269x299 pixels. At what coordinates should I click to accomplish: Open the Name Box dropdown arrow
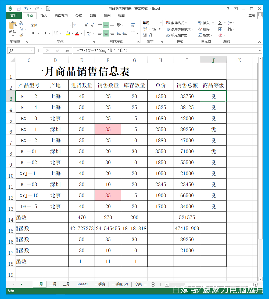(x=32, y=50)
